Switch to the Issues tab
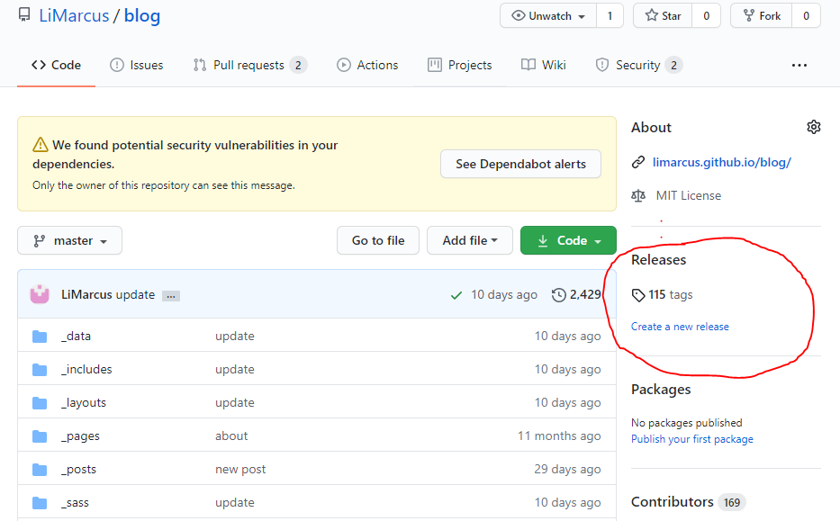This screenshot has height=521, width=840. [x=137, y=66]
